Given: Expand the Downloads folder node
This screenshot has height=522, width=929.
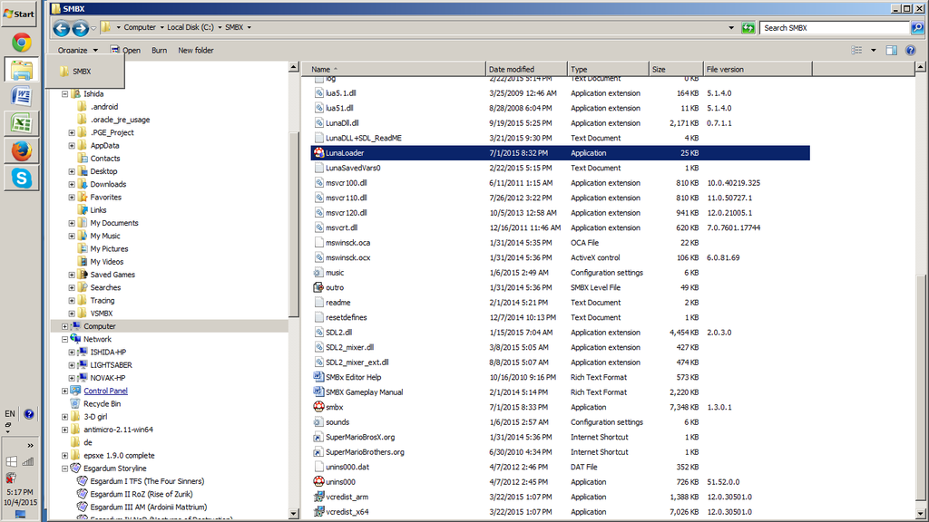Looking at the screenshot, I should pyautogui.click(x=72, y=185).
